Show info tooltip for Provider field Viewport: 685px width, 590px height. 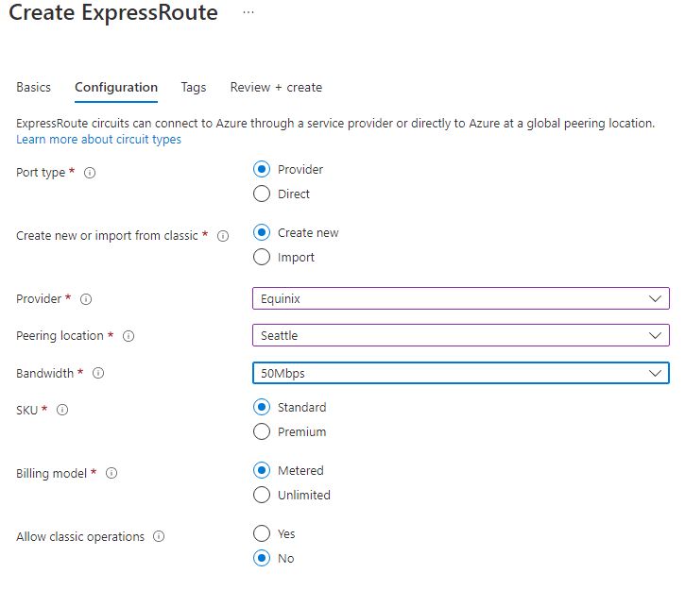point(86,299)
